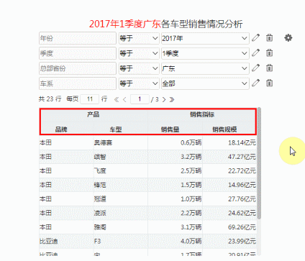Viewport: 305px width, 261px height.
Task: Delete the 总部省份 filter with trash icon
Action: coord(269,68)
